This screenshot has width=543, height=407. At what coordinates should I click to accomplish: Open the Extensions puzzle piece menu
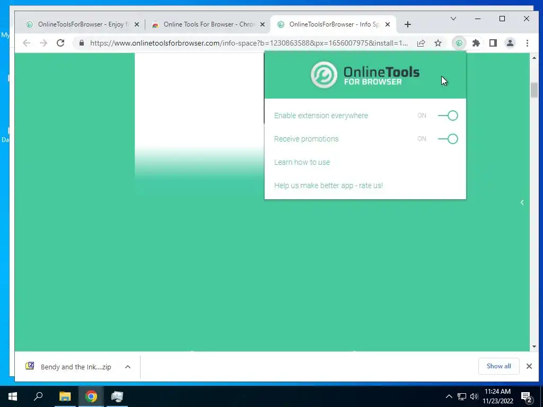(476, 43)
